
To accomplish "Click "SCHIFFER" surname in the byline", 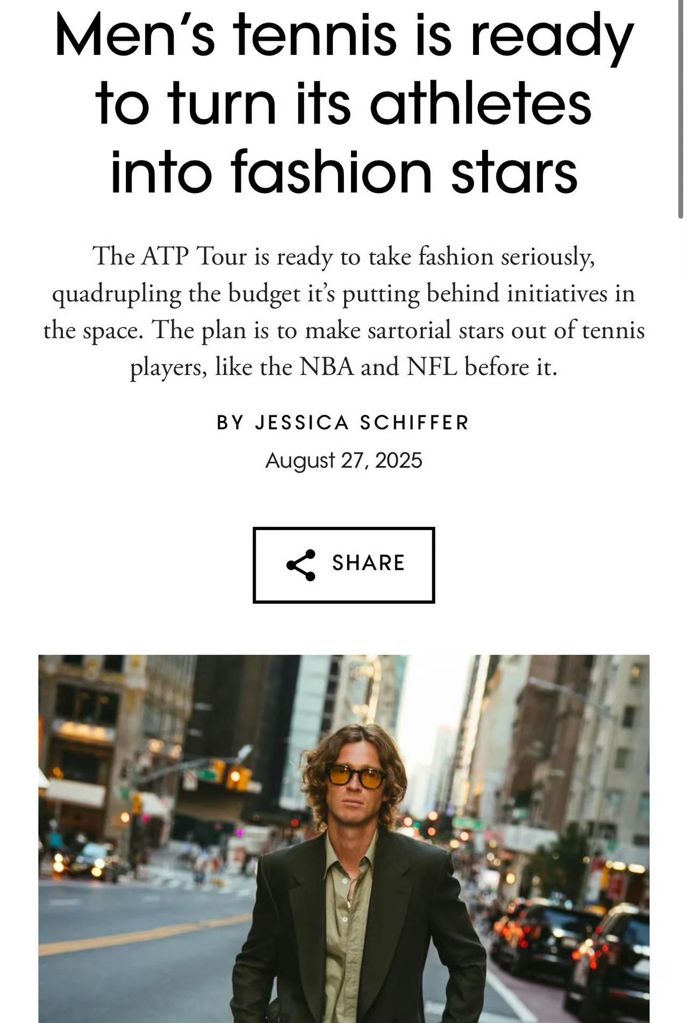I will coord(414,423).
